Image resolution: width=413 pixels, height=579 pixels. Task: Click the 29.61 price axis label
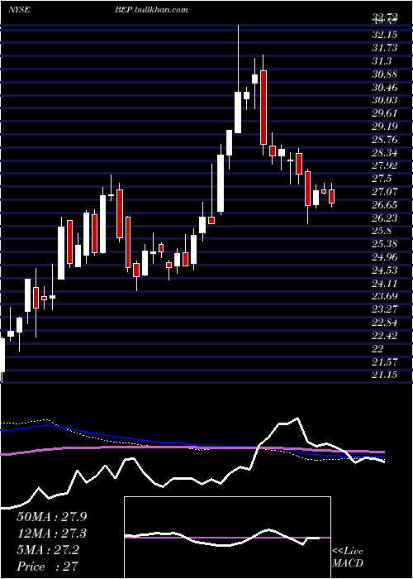point(385,113)
